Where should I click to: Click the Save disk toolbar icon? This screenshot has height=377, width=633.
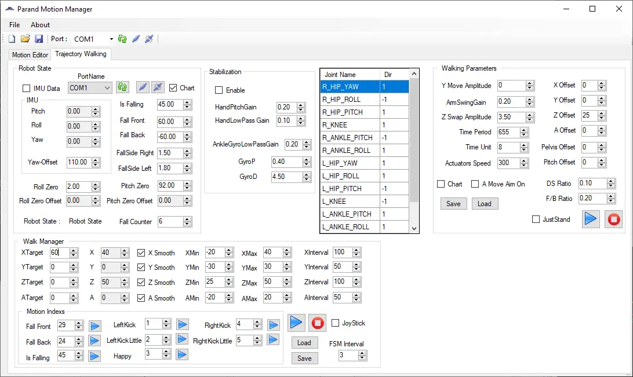coord(39,39)
